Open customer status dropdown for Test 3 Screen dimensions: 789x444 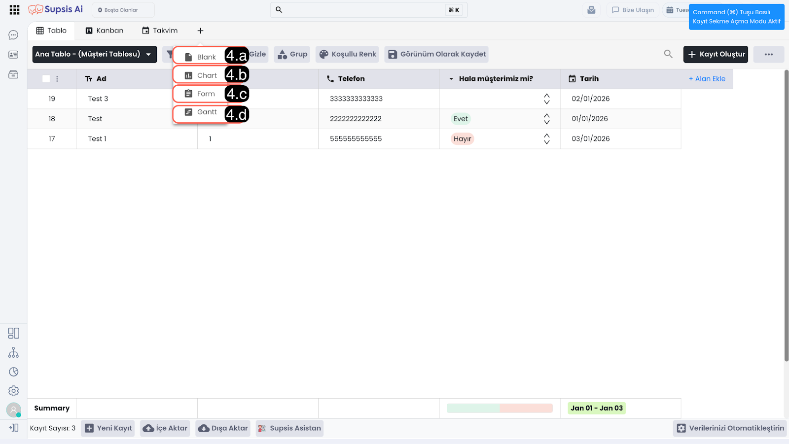coord(546,99)
